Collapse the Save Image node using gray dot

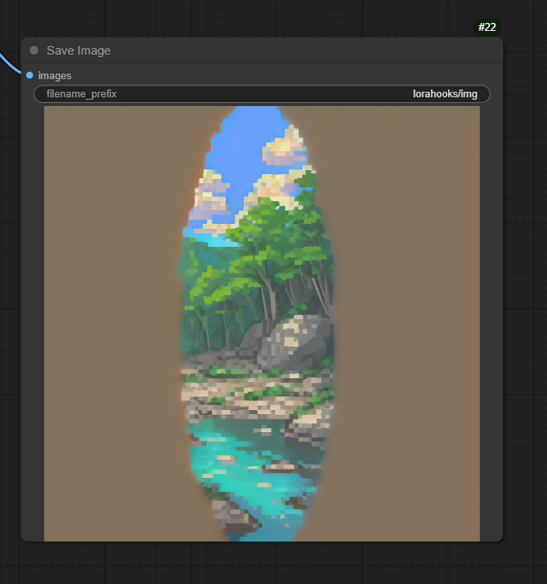(34, 51)
